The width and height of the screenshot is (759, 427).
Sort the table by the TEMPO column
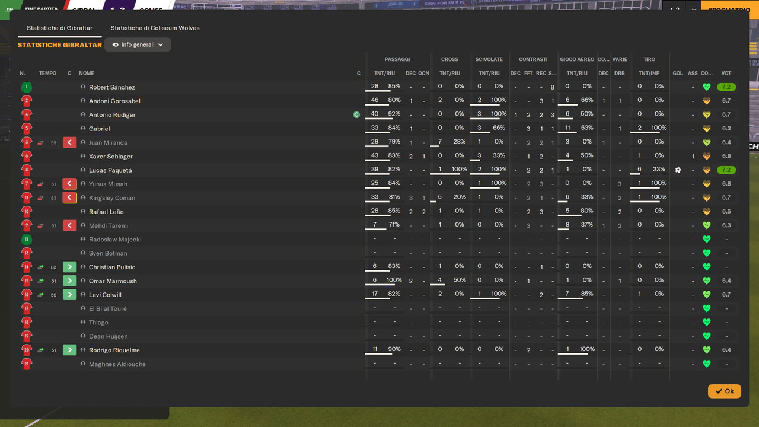[x=47, y=74]
